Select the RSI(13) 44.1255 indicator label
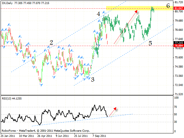The width and height of the screenshot is (184, 138). 11,98
